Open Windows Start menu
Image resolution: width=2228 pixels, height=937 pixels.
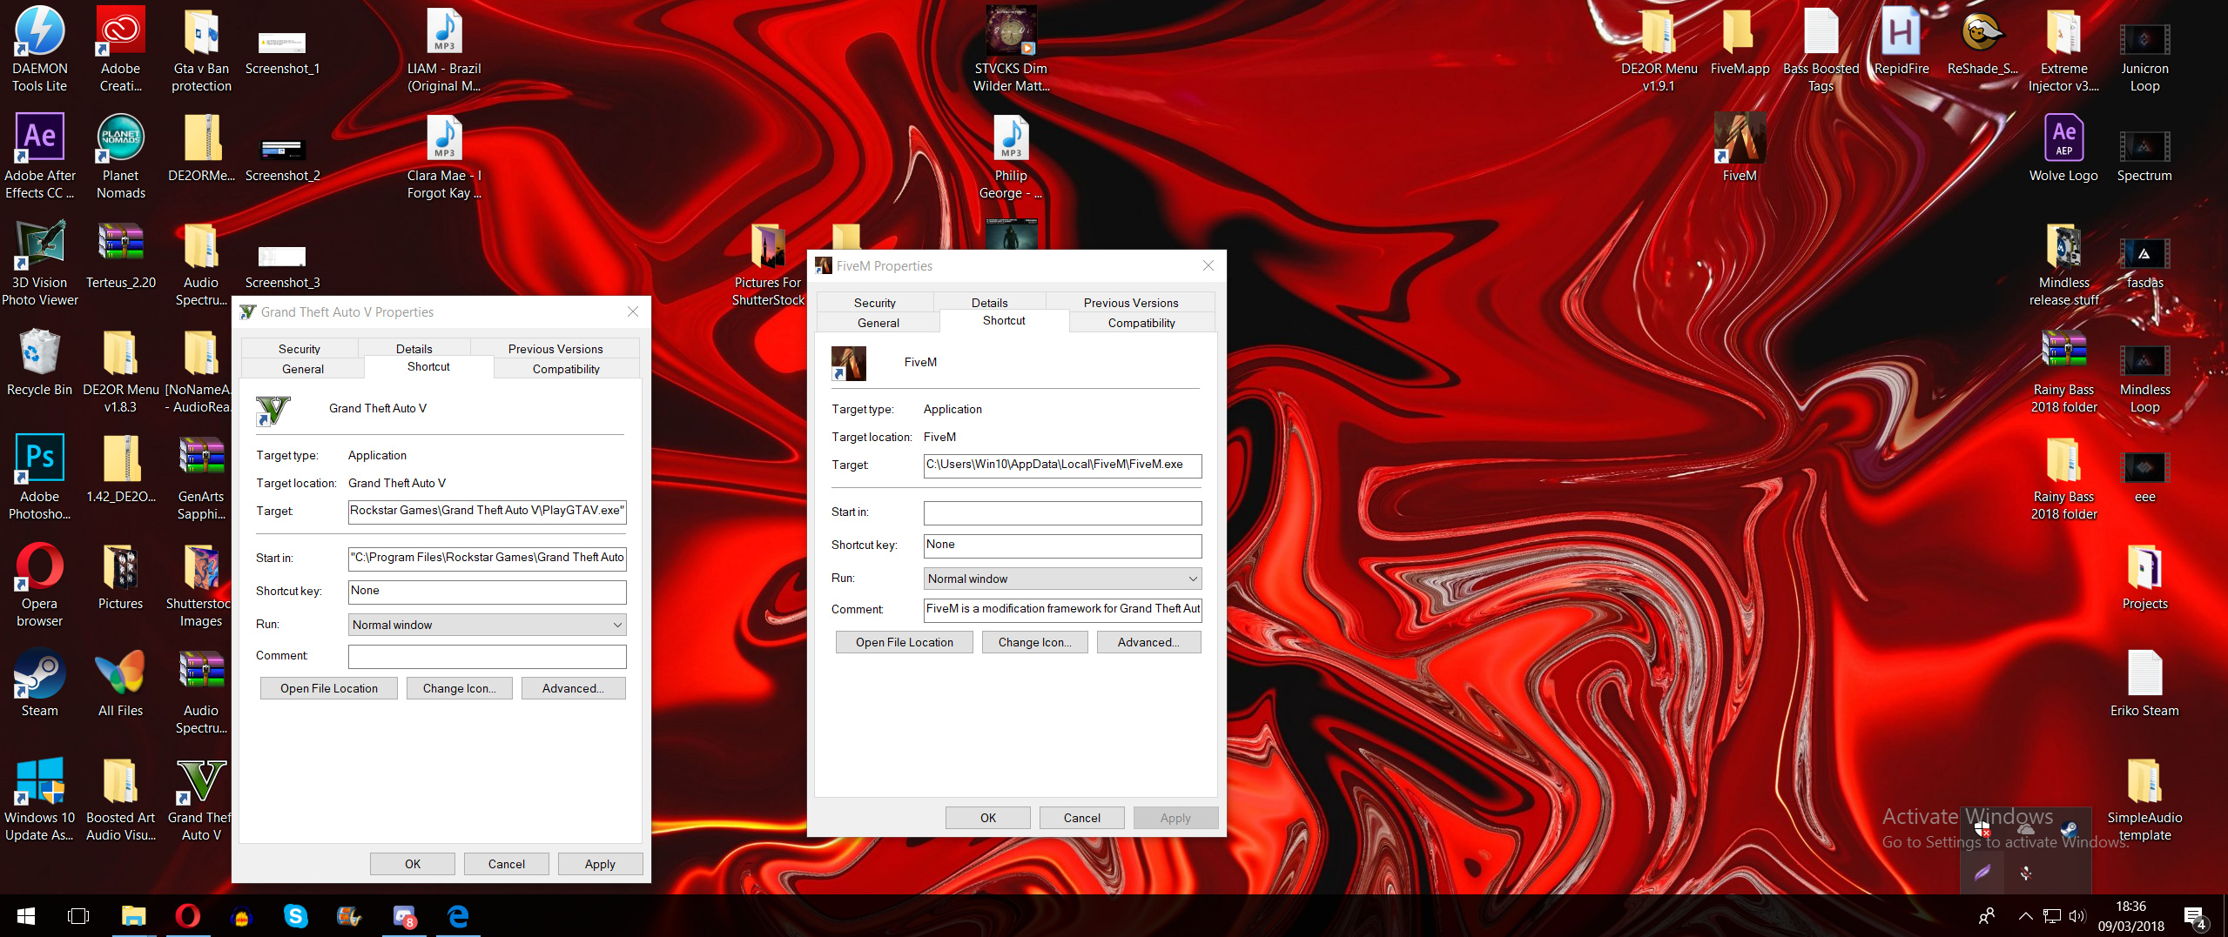26,916
